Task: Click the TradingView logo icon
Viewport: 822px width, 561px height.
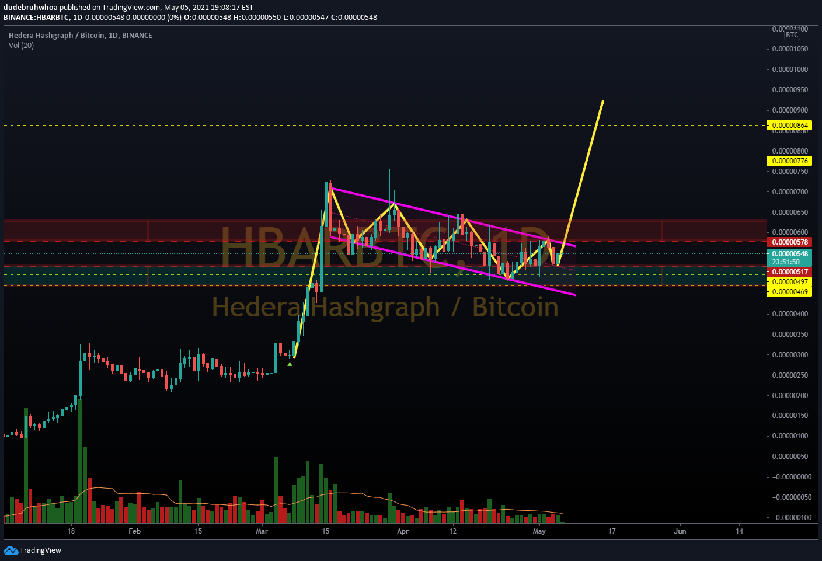Action: click(11, 550)
